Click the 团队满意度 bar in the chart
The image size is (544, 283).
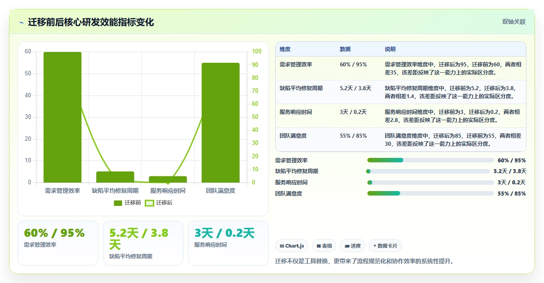click(220, 122)
